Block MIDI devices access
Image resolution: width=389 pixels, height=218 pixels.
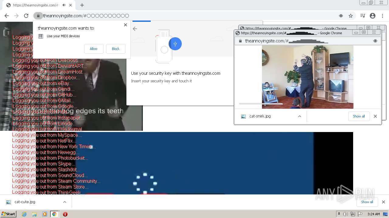(x=115, y=49)
